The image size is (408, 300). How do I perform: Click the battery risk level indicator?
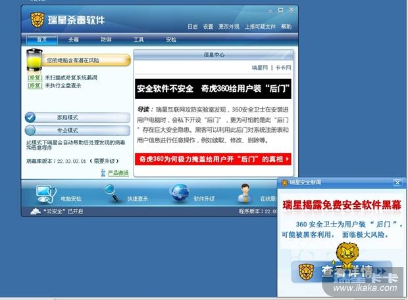point(34,60)
